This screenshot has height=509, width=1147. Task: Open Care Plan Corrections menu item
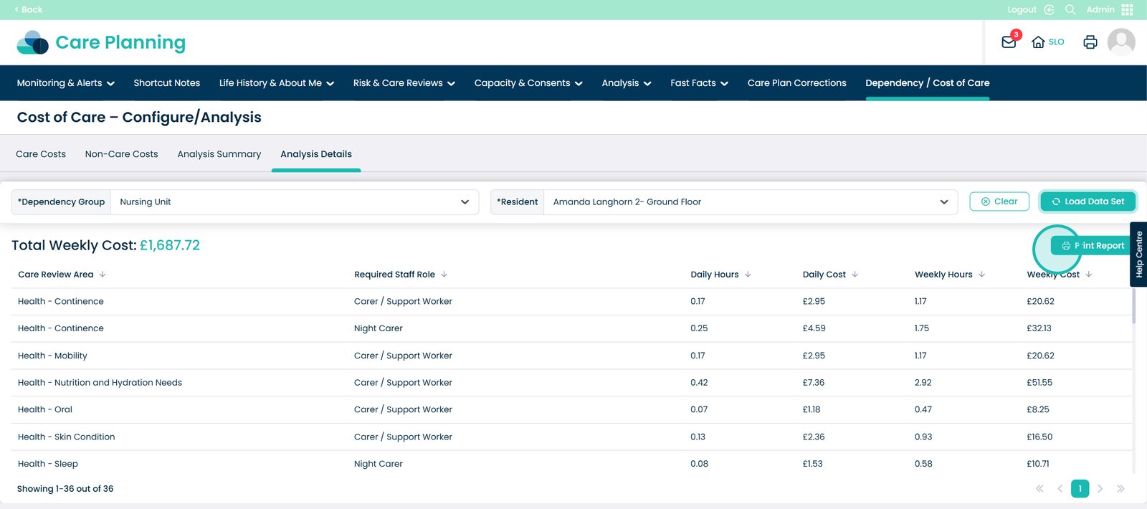pos(796,83)
